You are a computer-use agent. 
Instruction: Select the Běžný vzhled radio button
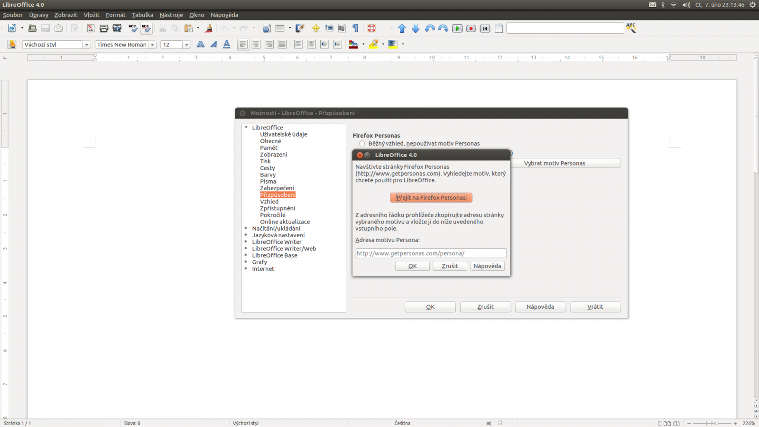click(362, 143)
